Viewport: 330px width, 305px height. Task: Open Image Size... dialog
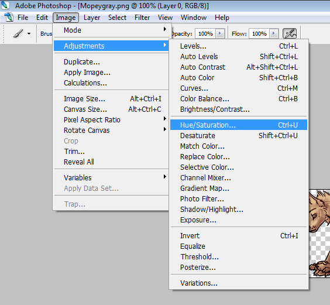111,98
